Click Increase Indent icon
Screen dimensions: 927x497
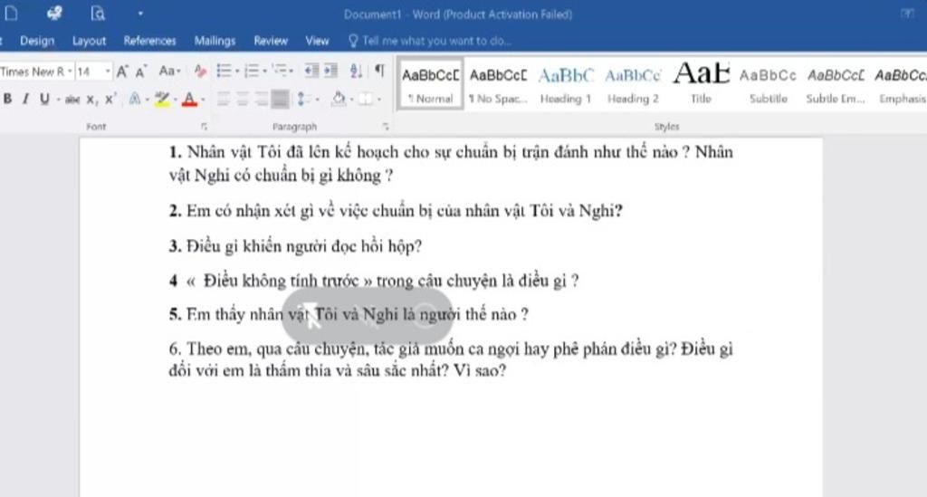[x=330, y=71]
